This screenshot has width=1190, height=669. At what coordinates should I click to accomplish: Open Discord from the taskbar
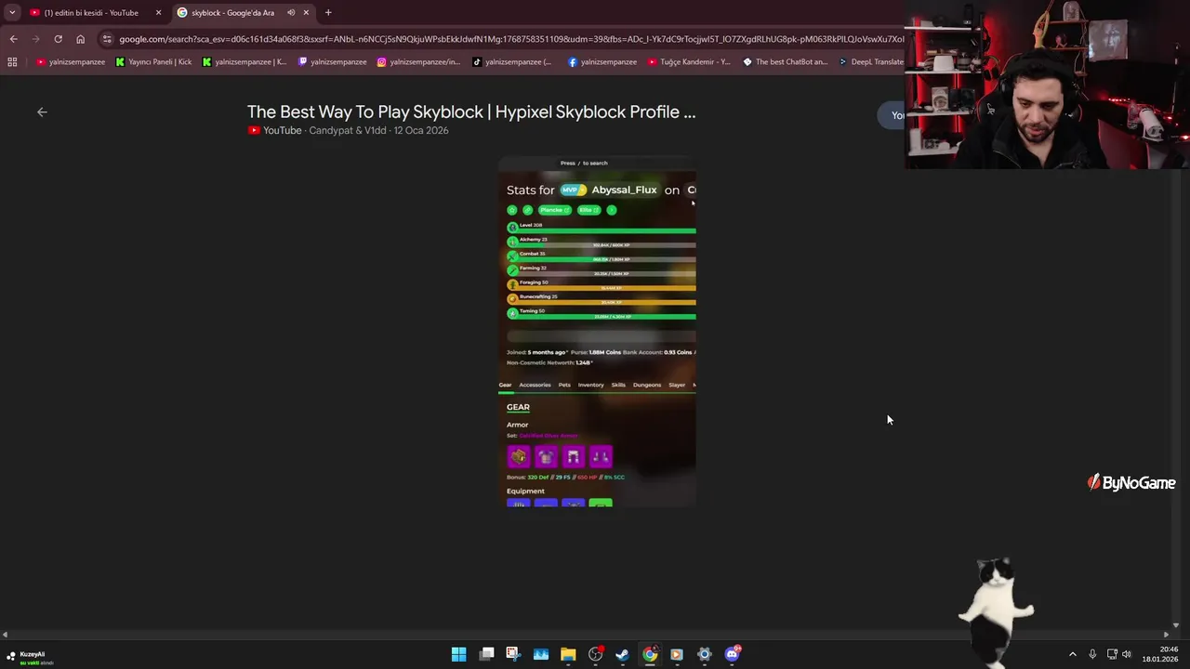[x=732, y=654]
